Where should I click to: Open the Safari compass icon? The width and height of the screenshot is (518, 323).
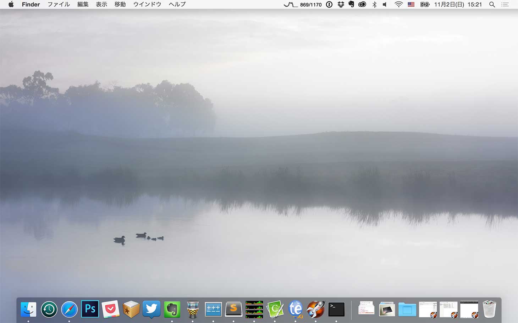coord(69,310)
